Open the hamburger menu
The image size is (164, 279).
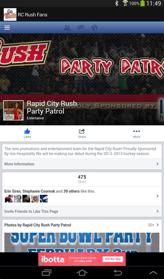[x=7, y=28]
